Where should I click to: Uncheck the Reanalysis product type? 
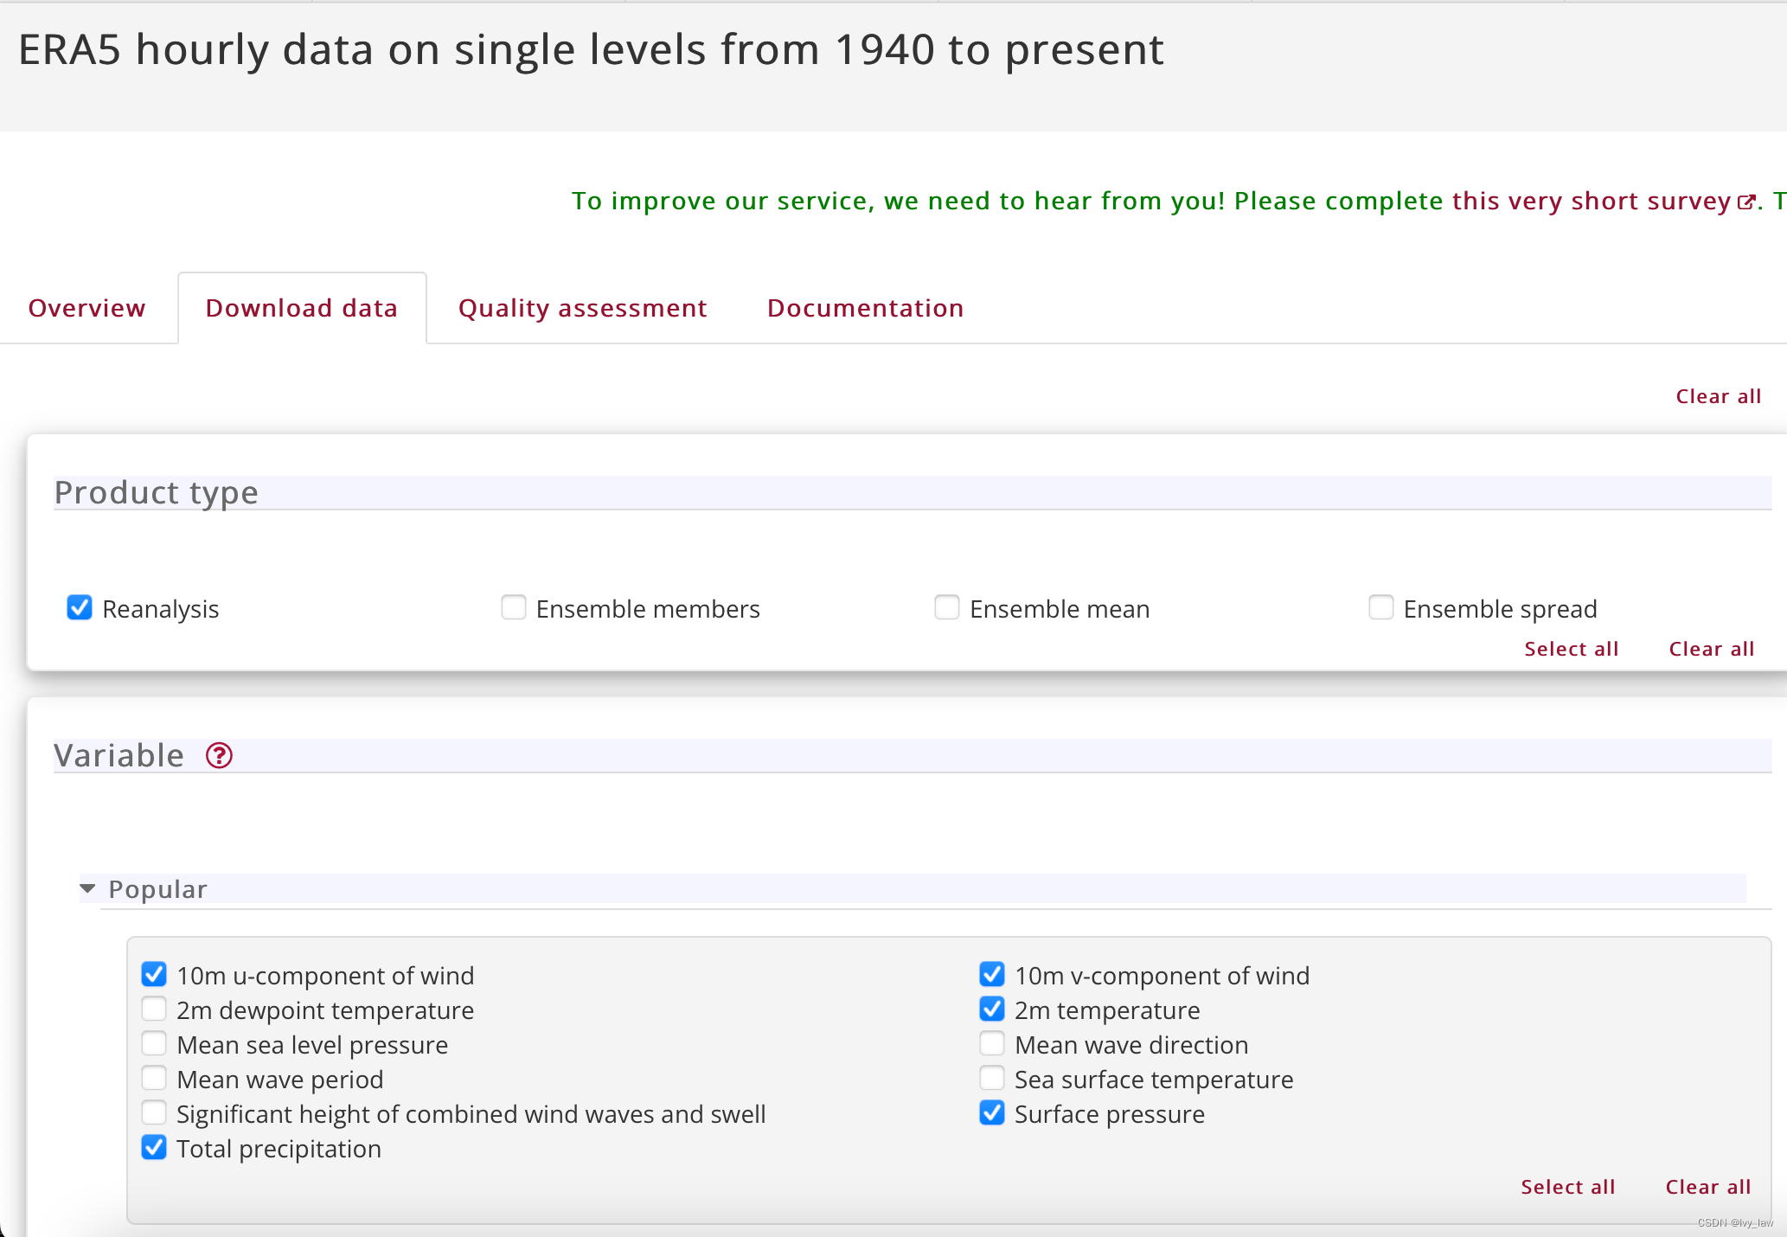[x=80, y=608]
